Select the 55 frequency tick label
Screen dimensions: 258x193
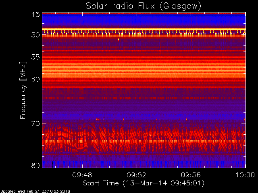[x=35, y=57]
